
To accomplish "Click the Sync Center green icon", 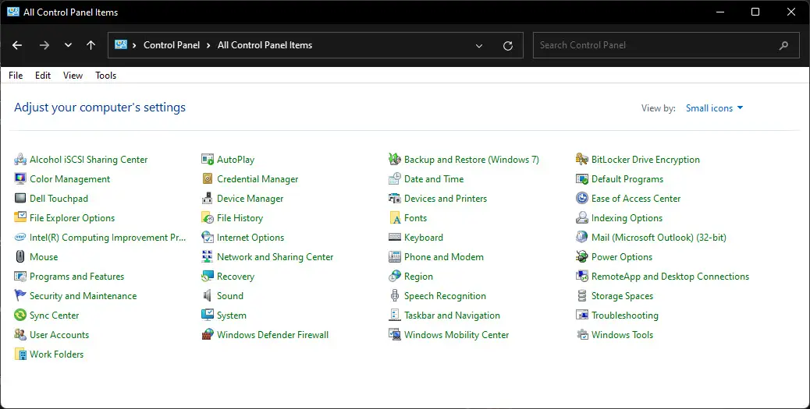I will click(20, 316).
